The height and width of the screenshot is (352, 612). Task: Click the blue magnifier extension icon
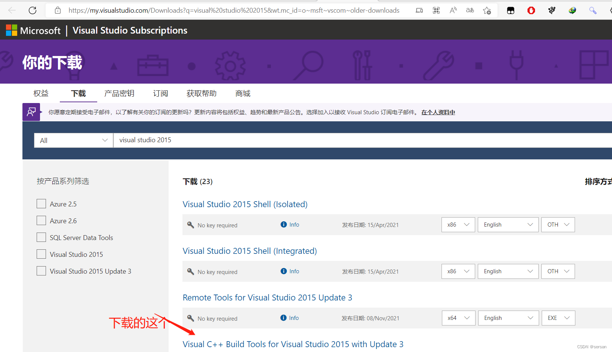point(593,10)
